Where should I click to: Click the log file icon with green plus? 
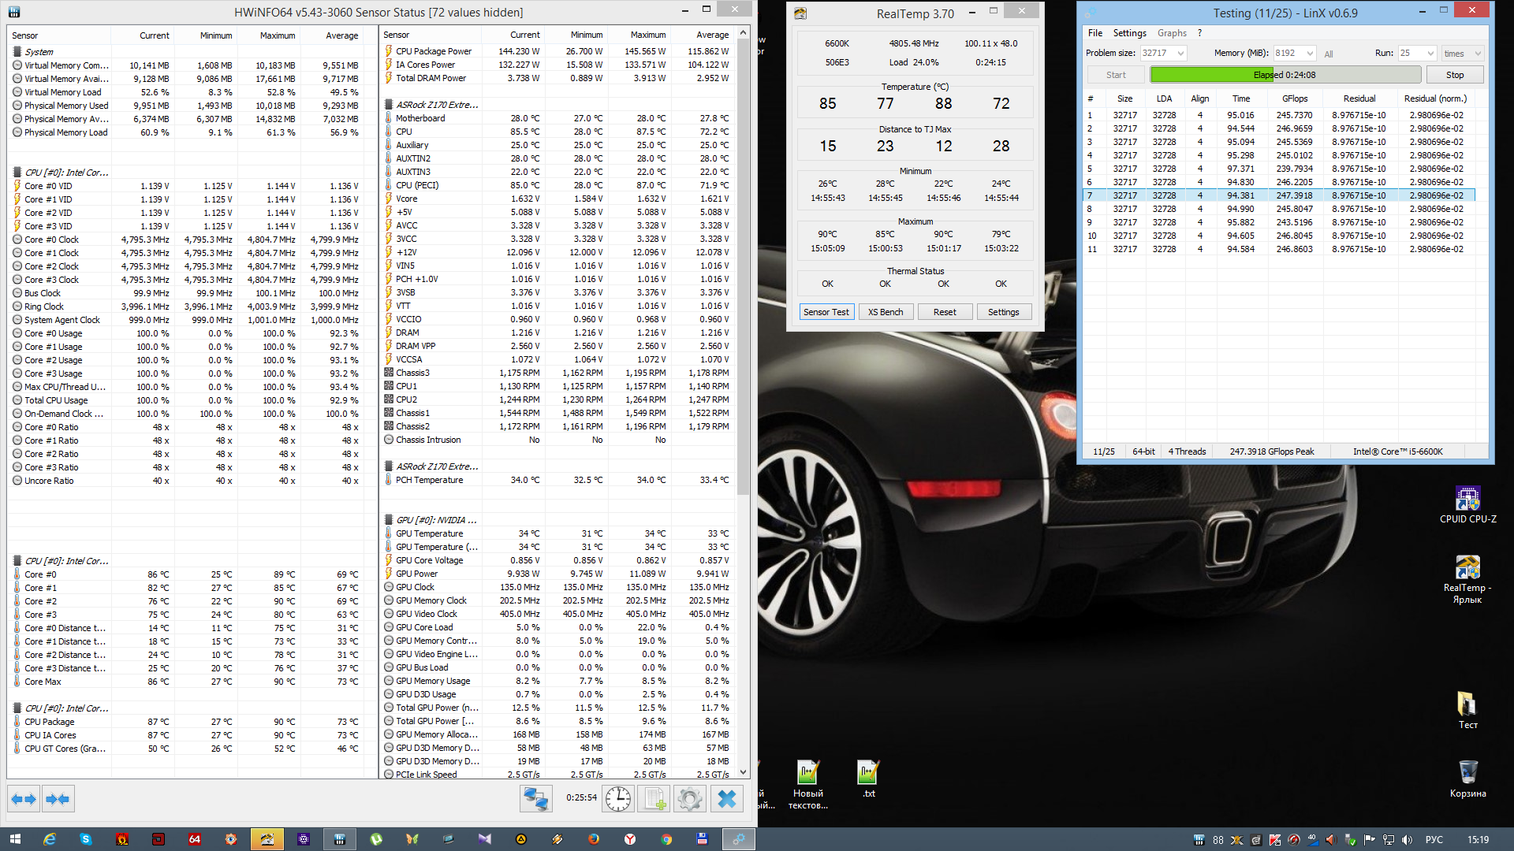(x=654, y=799)
